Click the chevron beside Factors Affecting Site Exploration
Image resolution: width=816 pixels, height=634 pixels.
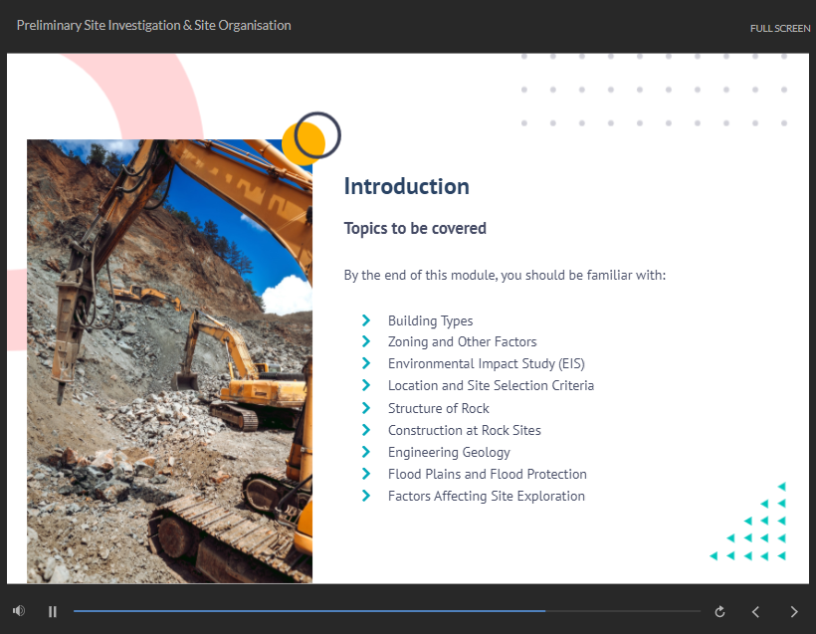366,496
